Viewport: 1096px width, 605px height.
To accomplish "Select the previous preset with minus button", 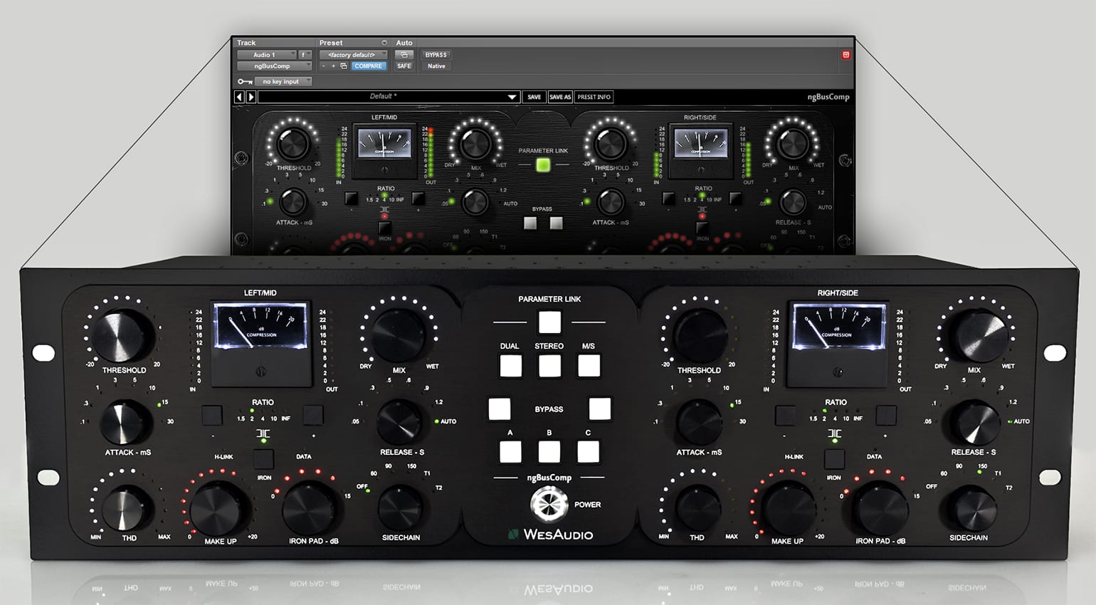I will (324, 66).
